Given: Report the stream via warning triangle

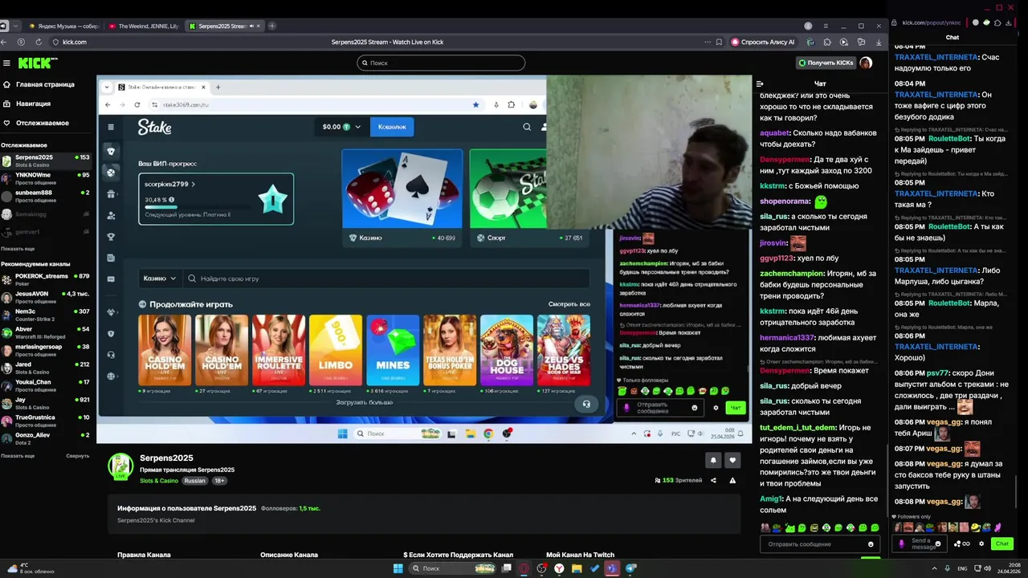Looking at the screenshot, I should point(732,480).
